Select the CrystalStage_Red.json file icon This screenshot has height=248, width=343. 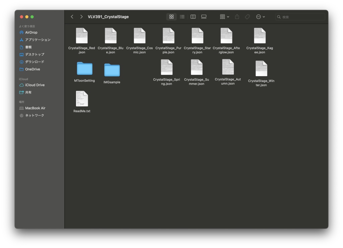click(82, 35)
